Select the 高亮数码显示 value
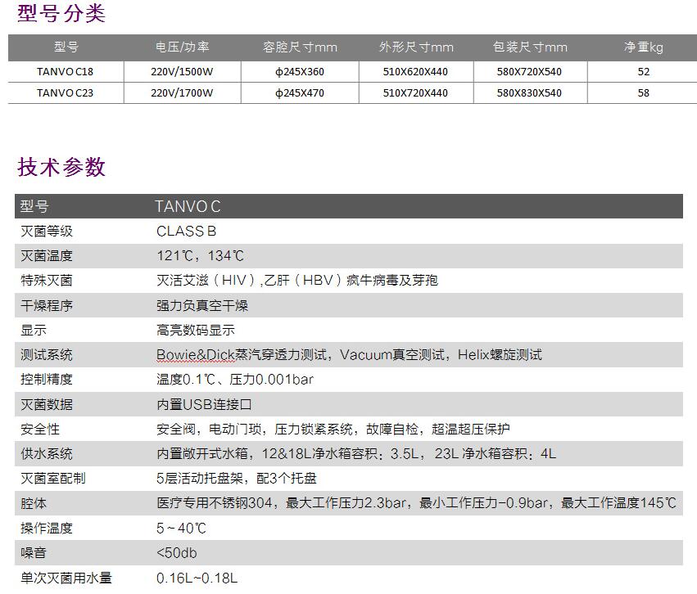The height and width of the screenshot is (594, 697). [196, 331]
